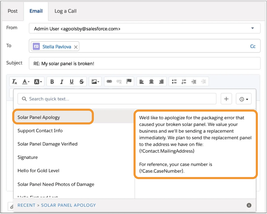Click the Bold formatting icon
The width and height of the screenshot is (267, 214).
coord(52,82)
